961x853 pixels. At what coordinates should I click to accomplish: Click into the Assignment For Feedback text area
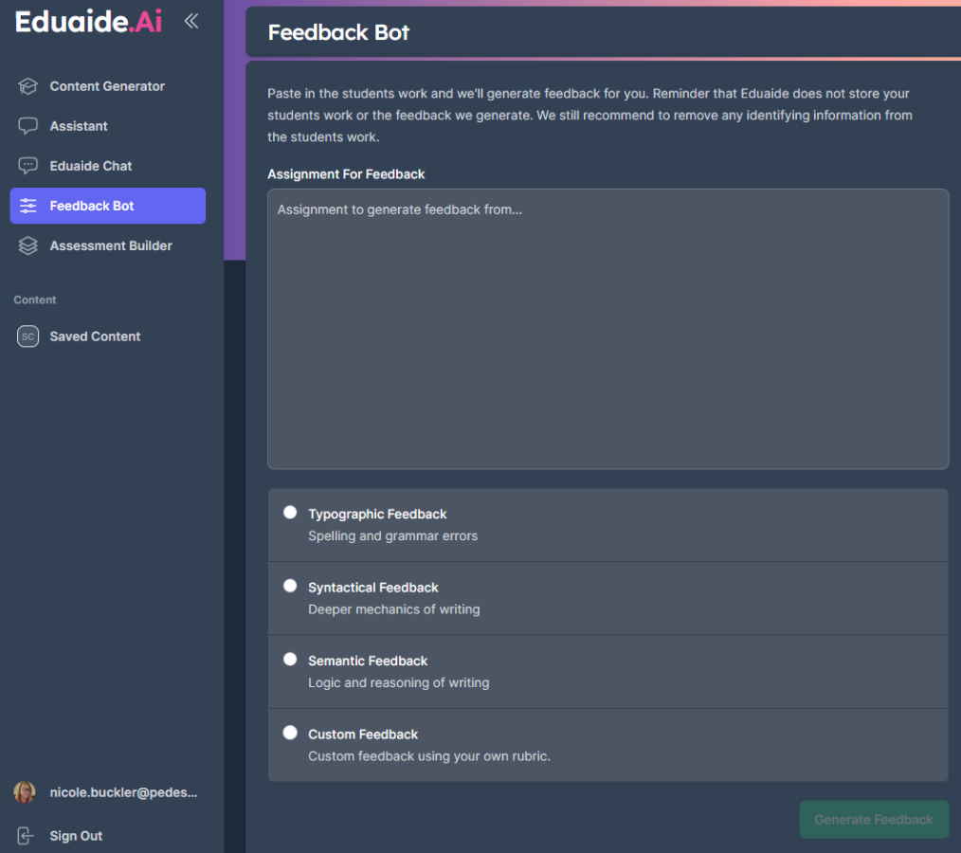point(608,329)
